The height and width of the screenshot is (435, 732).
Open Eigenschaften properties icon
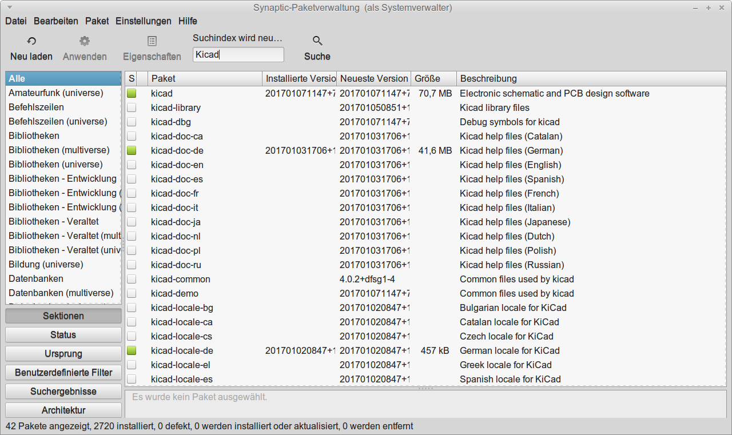pos(152,41)
